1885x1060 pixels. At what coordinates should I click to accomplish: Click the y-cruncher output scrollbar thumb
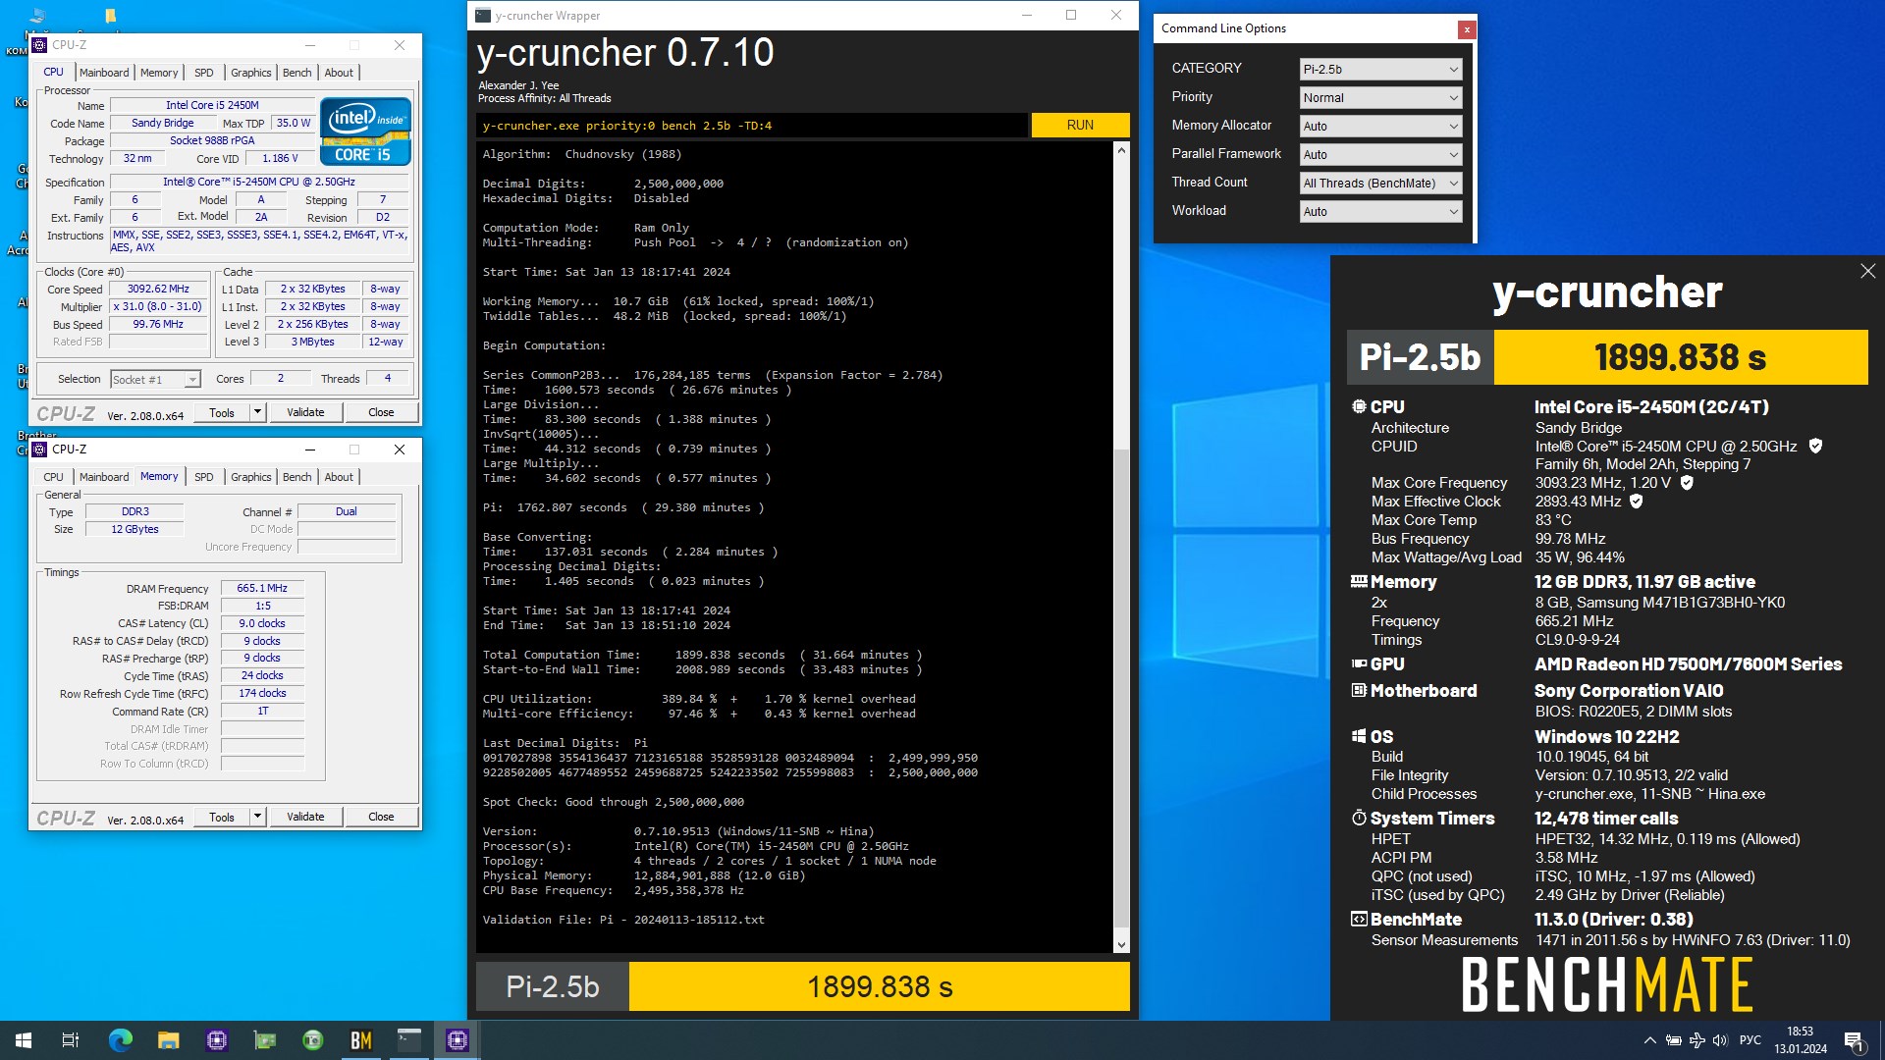pyautogui.click(x=1121, y=687)
